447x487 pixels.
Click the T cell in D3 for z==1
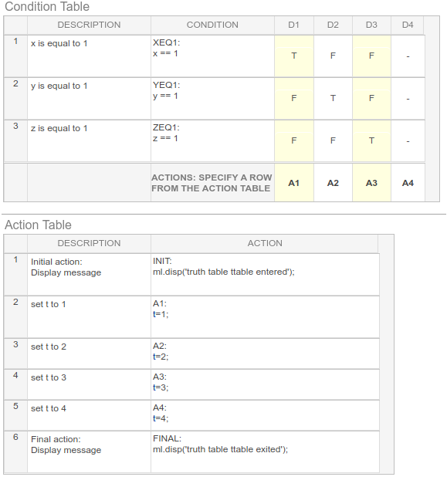coord(371,141)
